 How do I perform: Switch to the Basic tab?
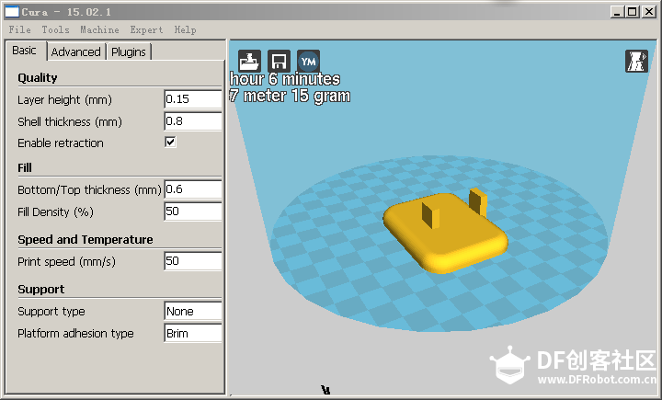[25, 51]
